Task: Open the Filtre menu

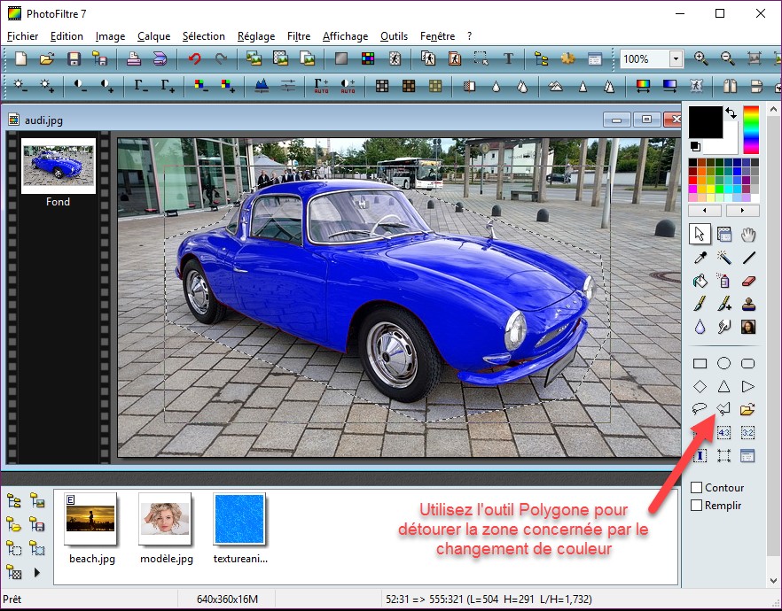Action: [x=299, y=36]
